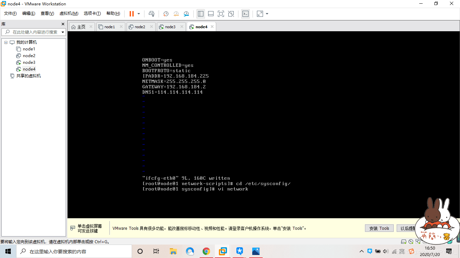Select node2 in the library tree
460x258 pixels.
point(29,56)
